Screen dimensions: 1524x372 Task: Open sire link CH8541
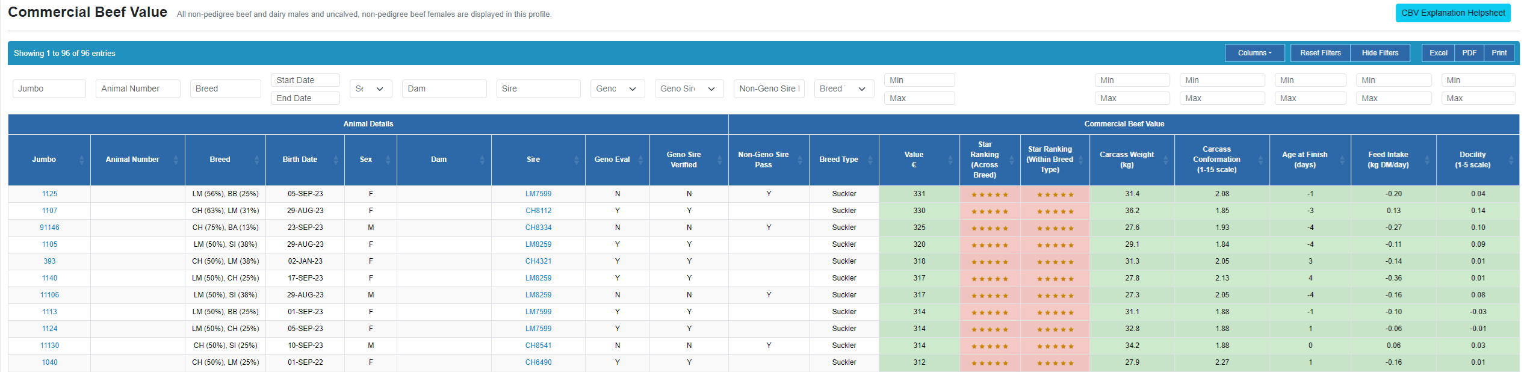click(x=539, y=346)
